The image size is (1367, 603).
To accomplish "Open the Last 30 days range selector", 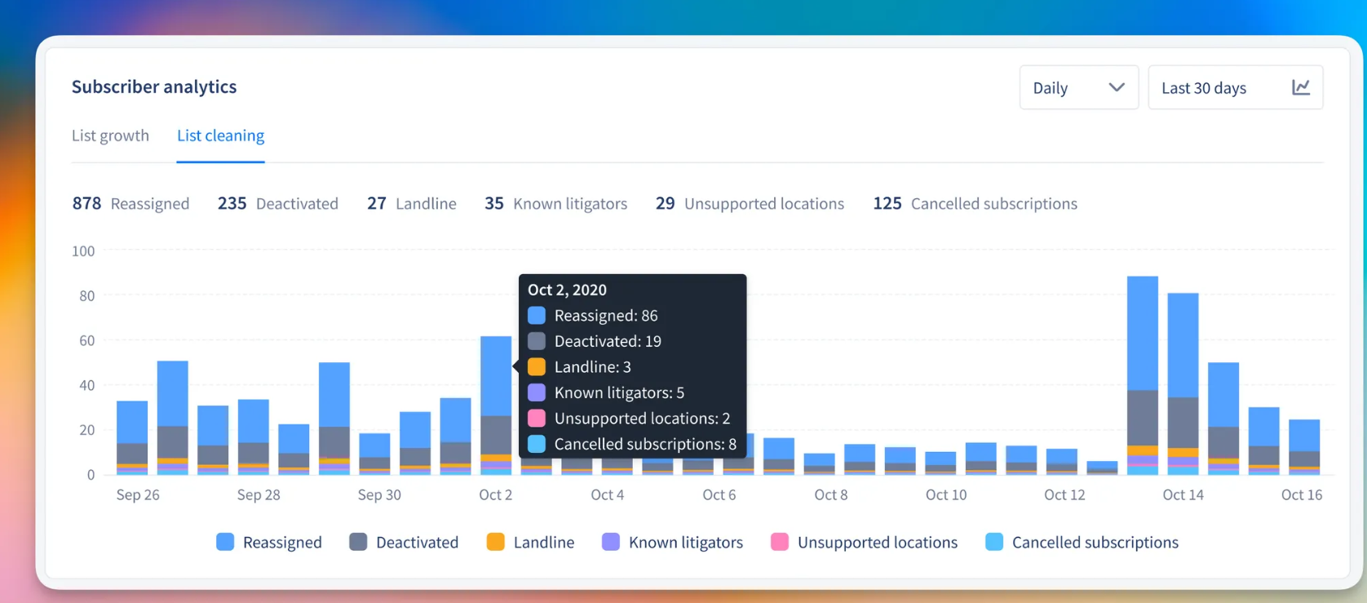I will tap(1234, 87).
